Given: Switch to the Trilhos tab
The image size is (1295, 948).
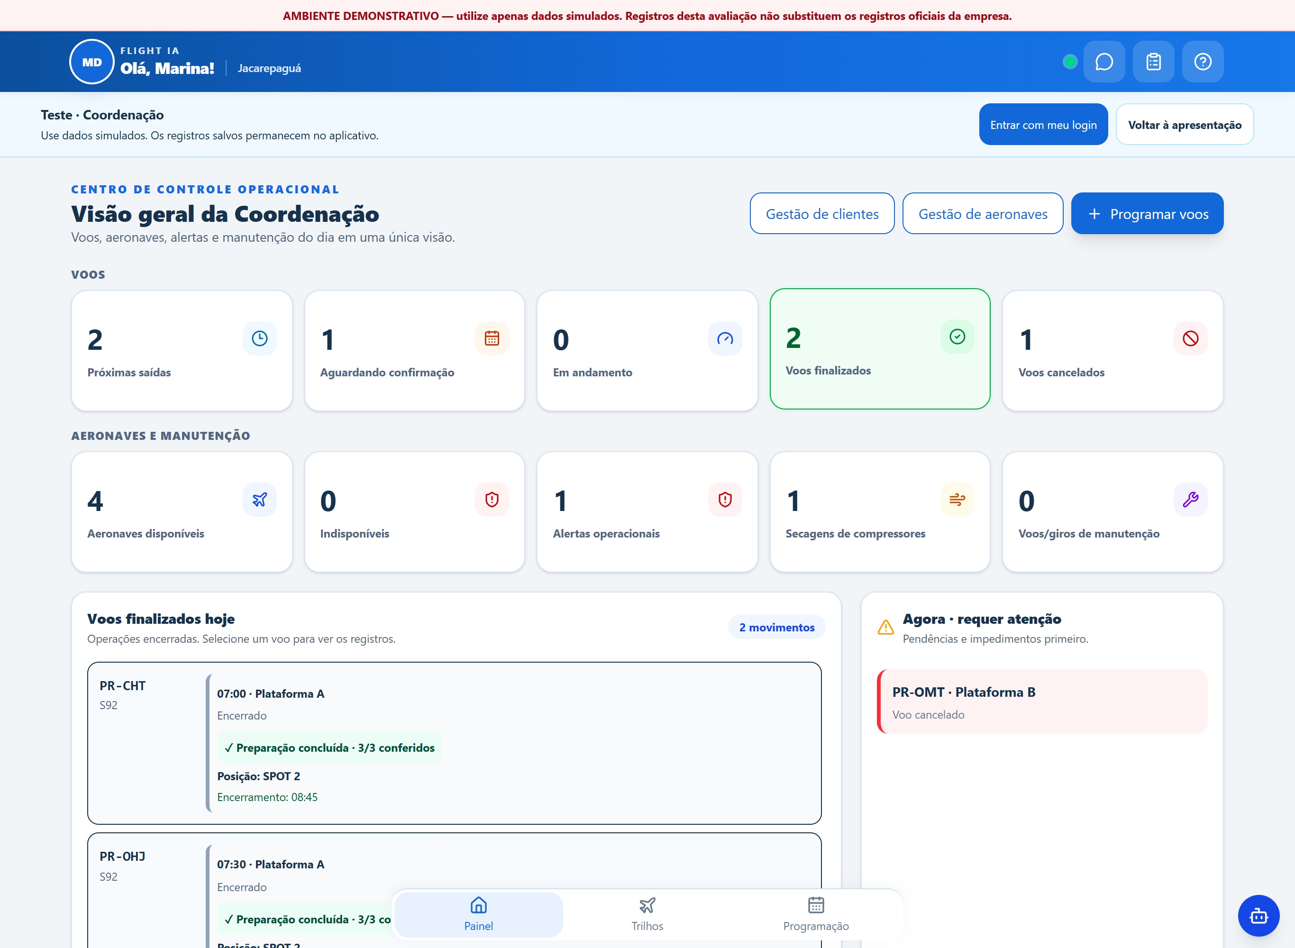Looking at the screenshot, I should [647, 915].
